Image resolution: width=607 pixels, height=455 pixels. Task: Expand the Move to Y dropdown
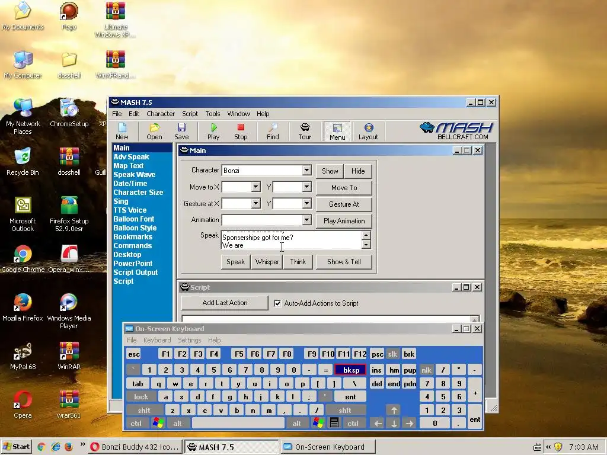pos(306,187)
